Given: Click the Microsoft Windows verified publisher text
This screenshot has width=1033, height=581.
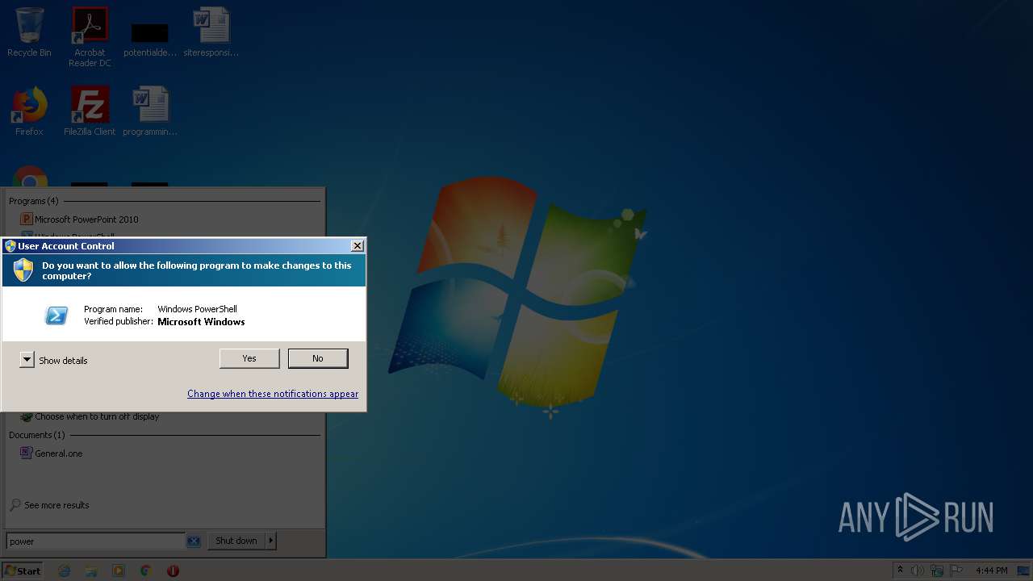Looking at the screenshot, I should click(201, 321).
